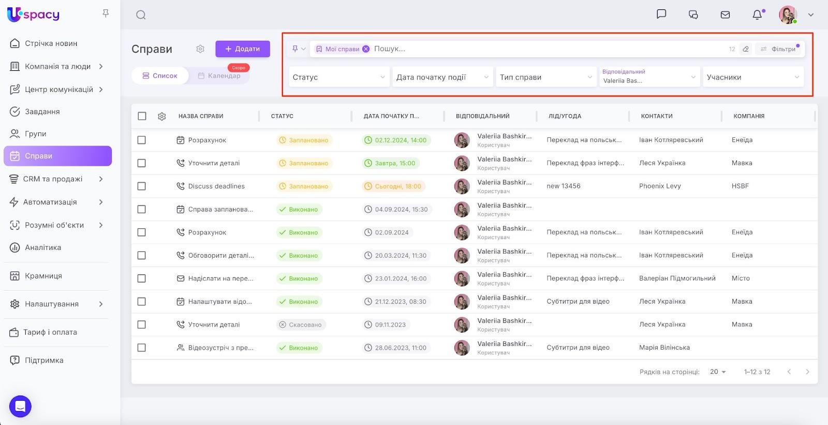
Task: Expand the Тип справи dropdown
Action: tap(546, 77)
